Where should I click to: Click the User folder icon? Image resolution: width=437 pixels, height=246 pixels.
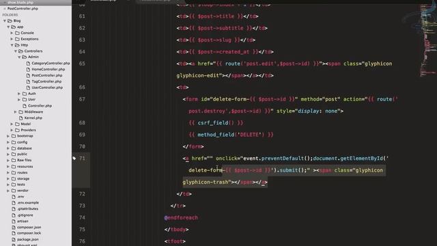point(25,100)
